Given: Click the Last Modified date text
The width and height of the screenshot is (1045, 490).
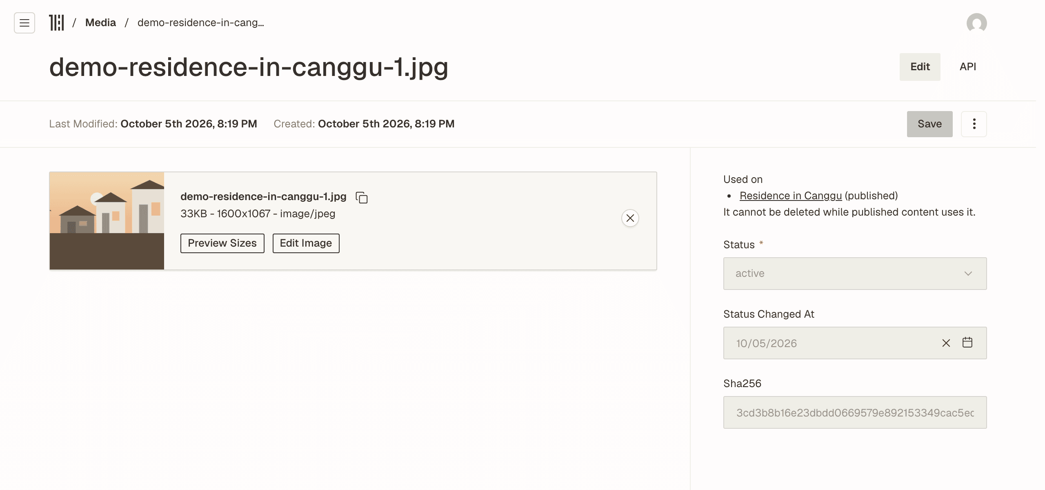Looking at the screenshot, I should coord(153,124).
